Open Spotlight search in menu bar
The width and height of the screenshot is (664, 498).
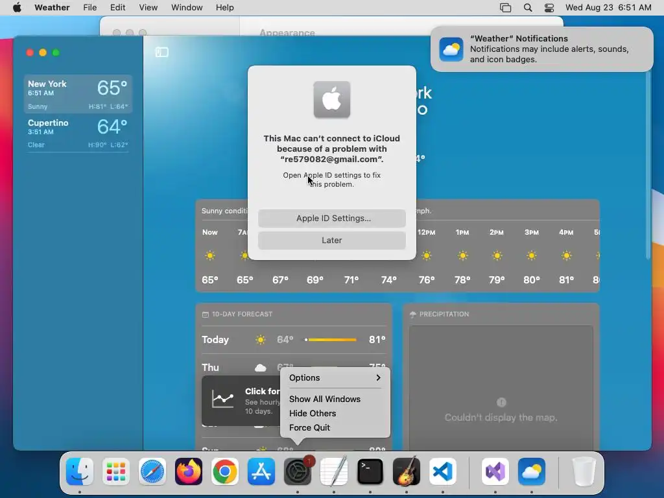(x=528, y=8)
